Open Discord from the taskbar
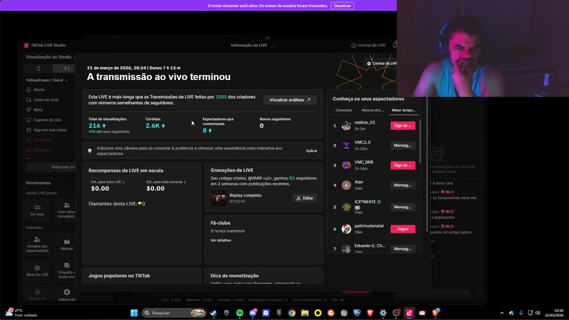569x320 pixels. pyautogui.click(x=253, y=313)
